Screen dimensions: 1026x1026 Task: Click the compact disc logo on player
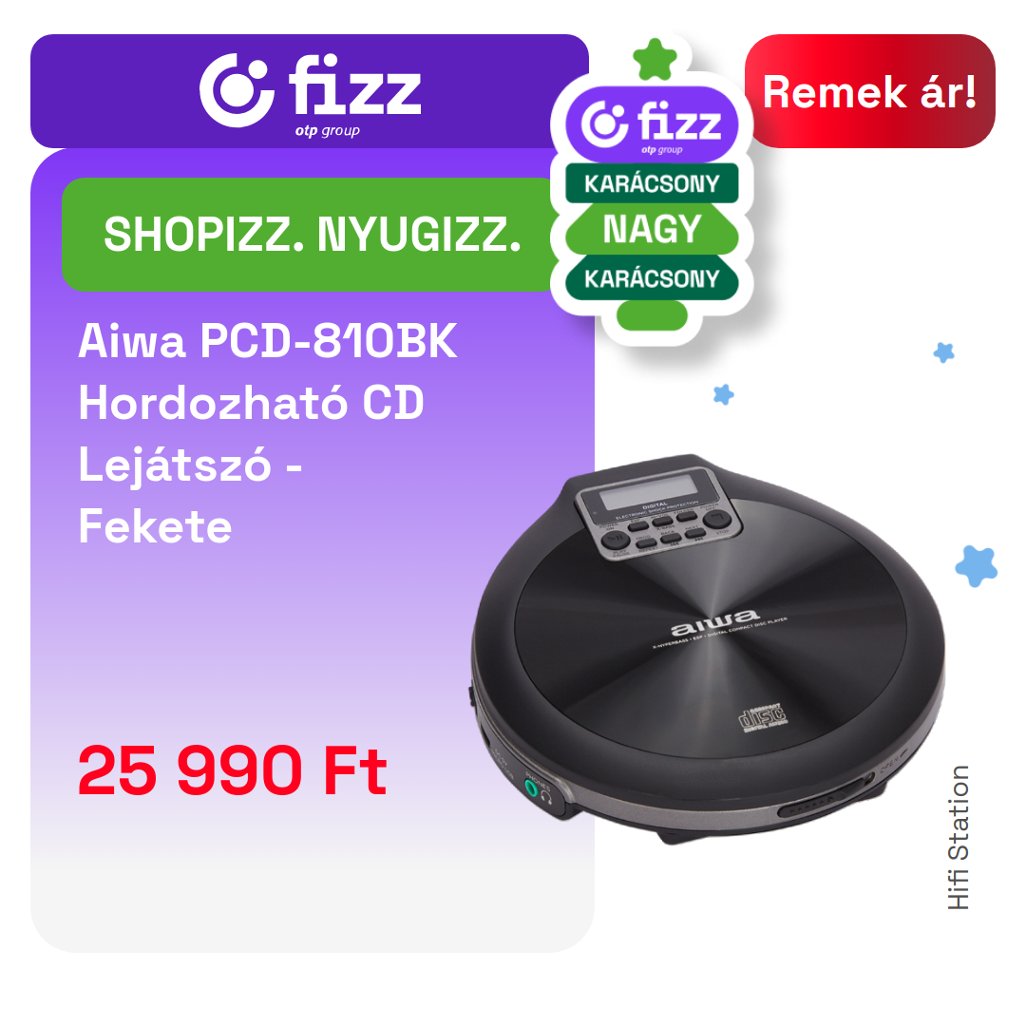point(762,718)
